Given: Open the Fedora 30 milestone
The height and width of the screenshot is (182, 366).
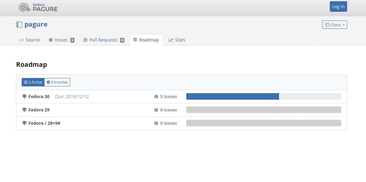Looking at the screenshot, I should click(x=39, y=97).
